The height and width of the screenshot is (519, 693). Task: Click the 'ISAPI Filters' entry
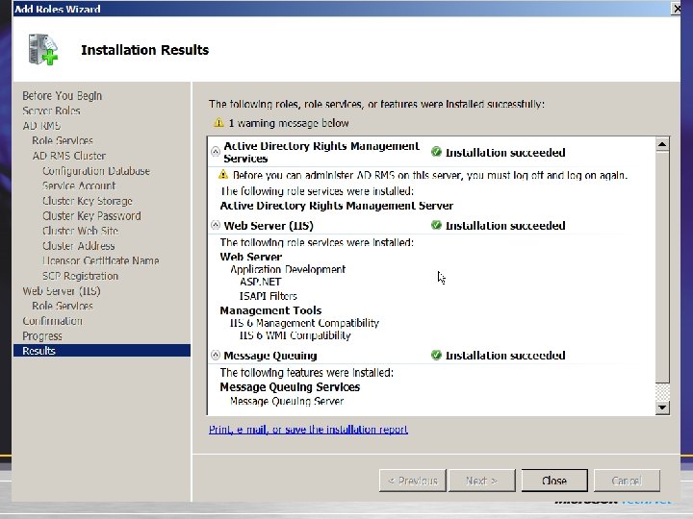coord(269,296)
